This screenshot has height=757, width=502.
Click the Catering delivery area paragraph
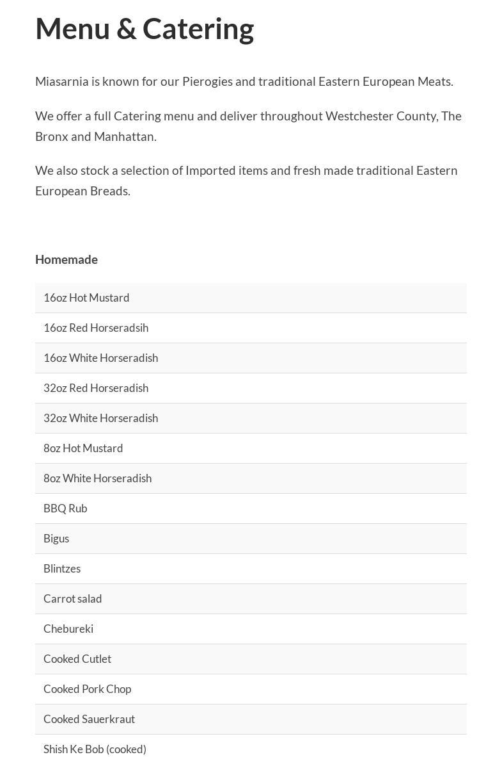click(248, 126)
